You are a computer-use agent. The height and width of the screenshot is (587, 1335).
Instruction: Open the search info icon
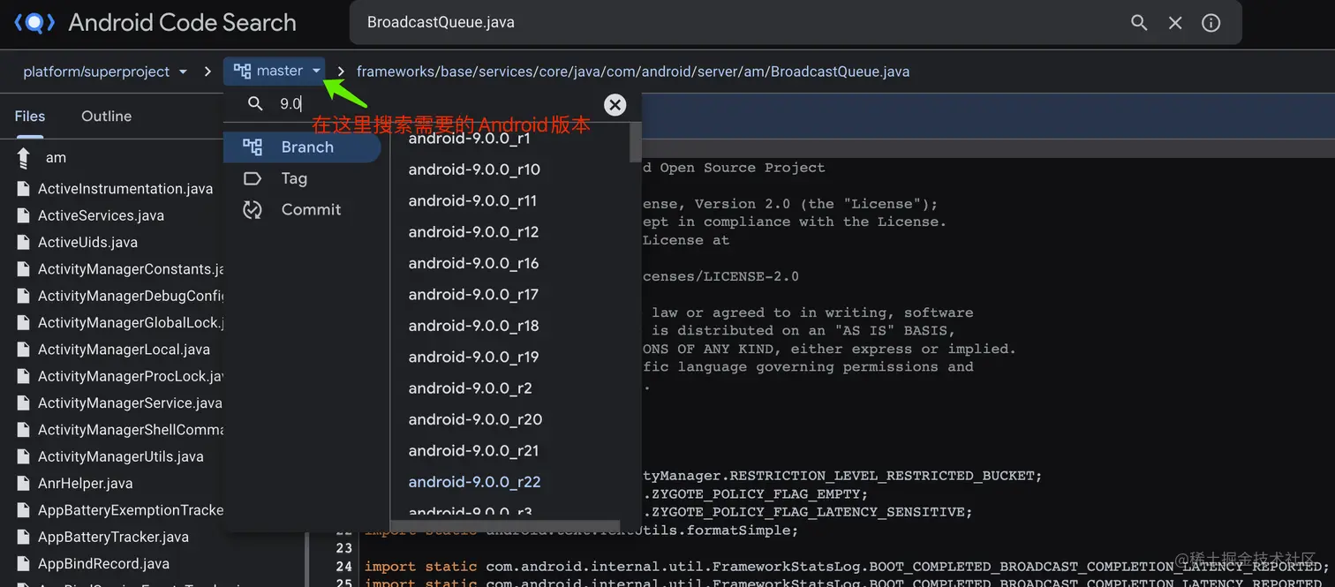pyautogui.click(x=1211, y=23)
